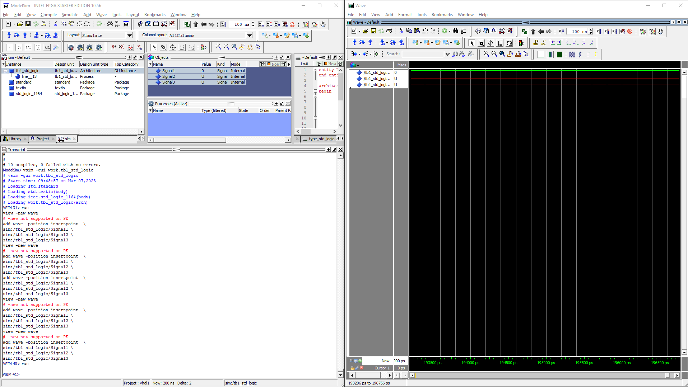Click the Transcript vertical scrollbar

tap(340, 265)
